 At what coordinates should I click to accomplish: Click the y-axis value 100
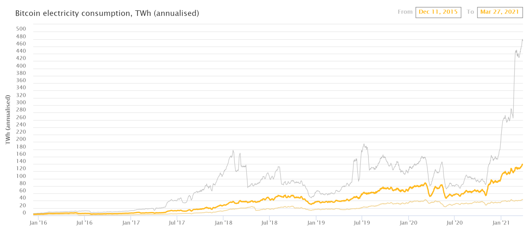coord(21,176)
